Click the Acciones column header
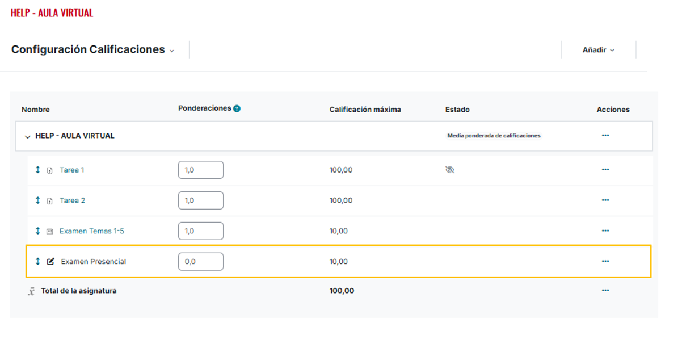This screenshot has height=360, width=682. pyautogui.click(x=613, y=110)
